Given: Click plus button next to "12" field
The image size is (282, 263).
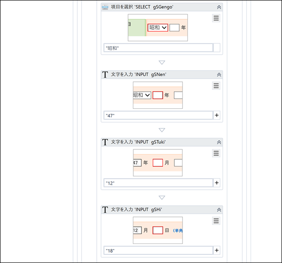Looking at the screenshot, I should coord(217,183).
